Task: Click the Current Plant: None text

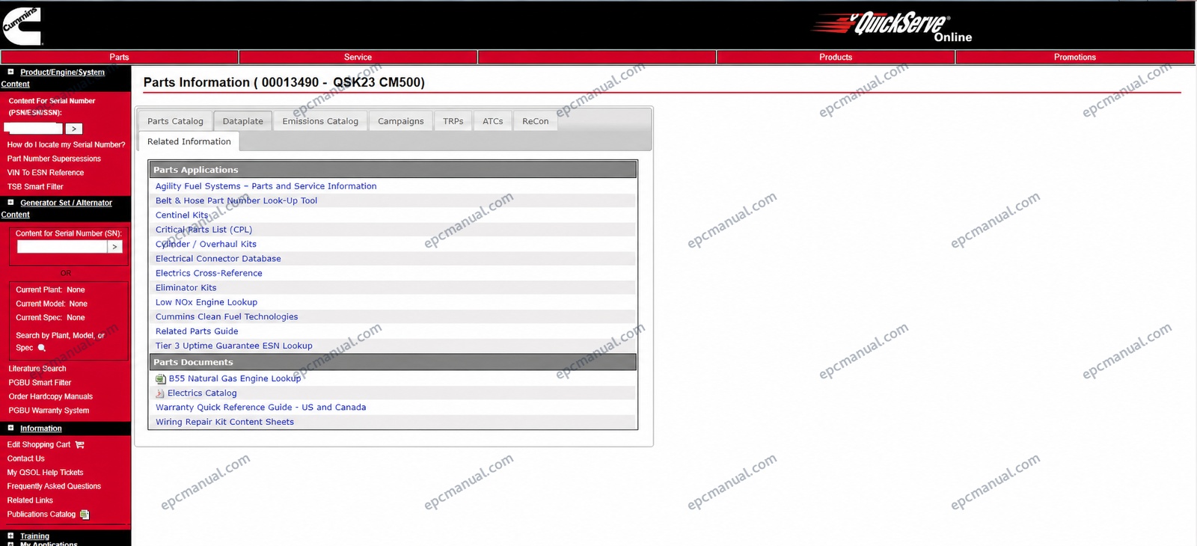Action: (50, 290)
